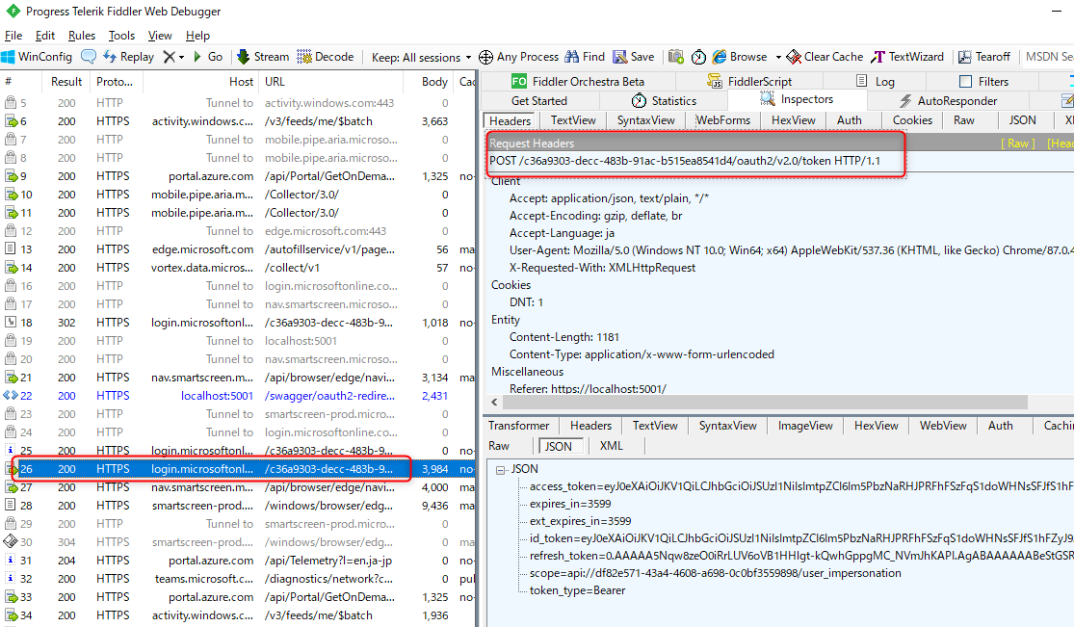This screenshot has height=627, width=1074.
Task: Select the request HexView tab
Action: click(793, 120)
